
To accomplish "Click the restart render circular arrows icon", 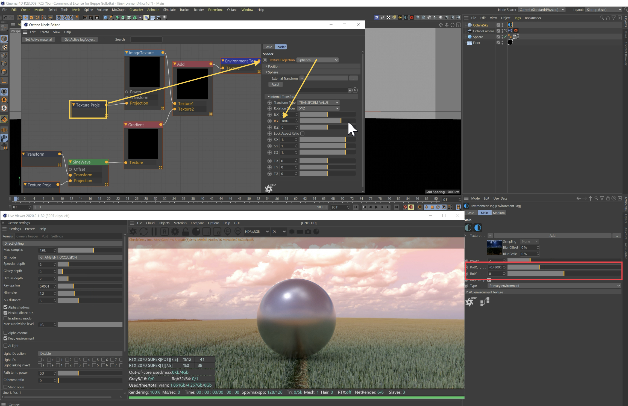I will point(143,232).
